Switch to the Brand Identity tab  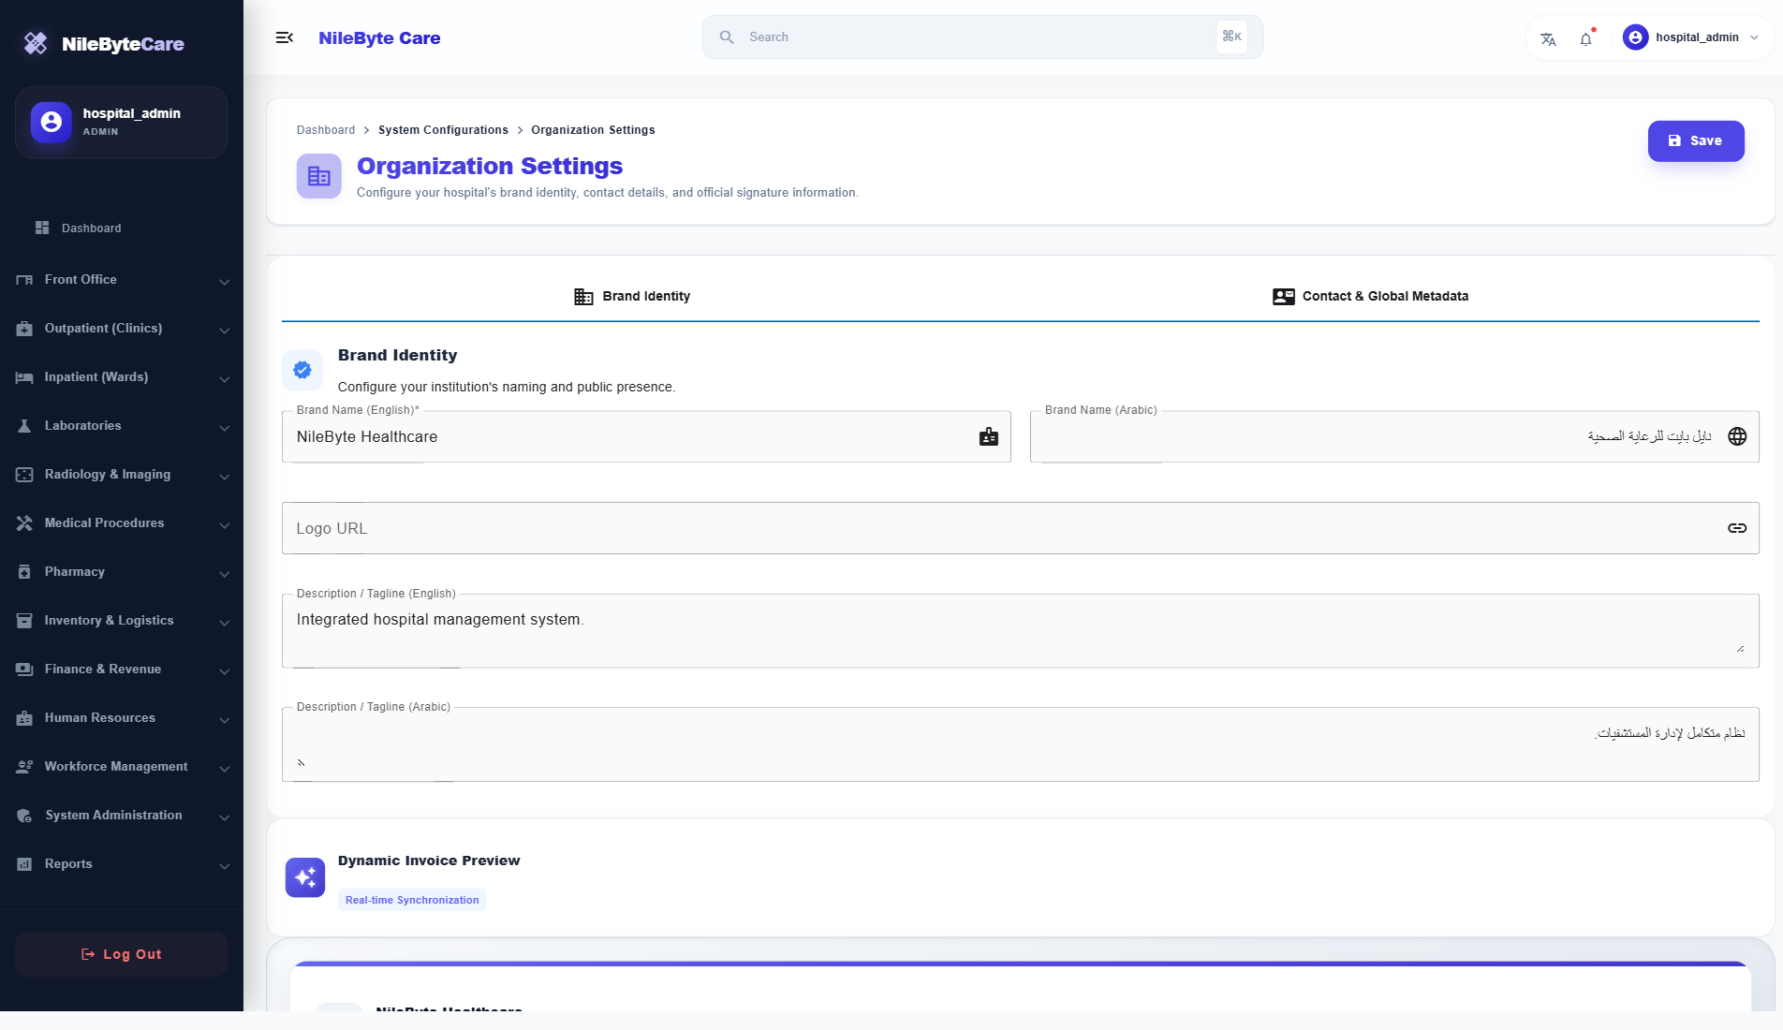632,296
